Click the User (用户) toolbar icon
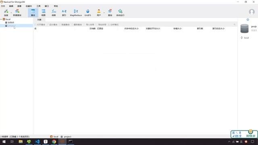This screenshot has height=145, width=258. point(99,12)
